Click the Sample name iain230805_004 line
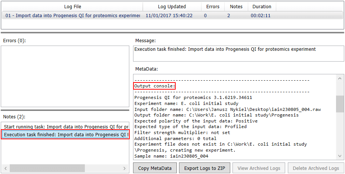The width and height of the screenshot is (345, 174). 171,156
